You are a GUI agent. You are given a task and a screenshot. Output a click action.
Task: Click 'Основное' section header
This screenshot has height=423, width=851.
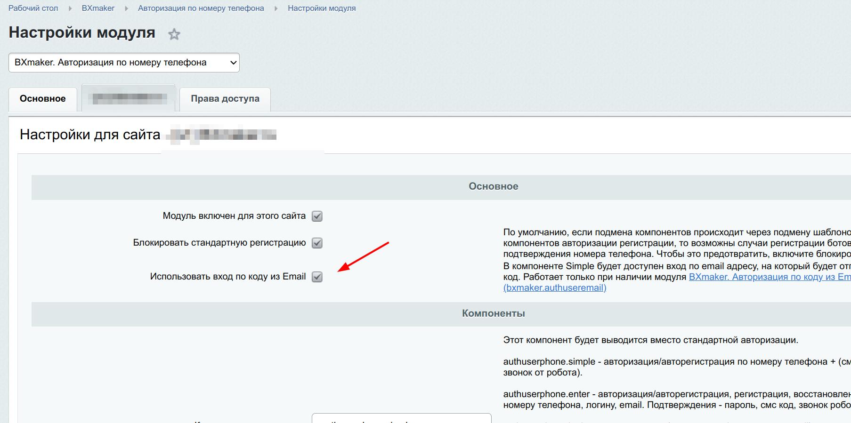pyautogui.click(x=493, y=186)
